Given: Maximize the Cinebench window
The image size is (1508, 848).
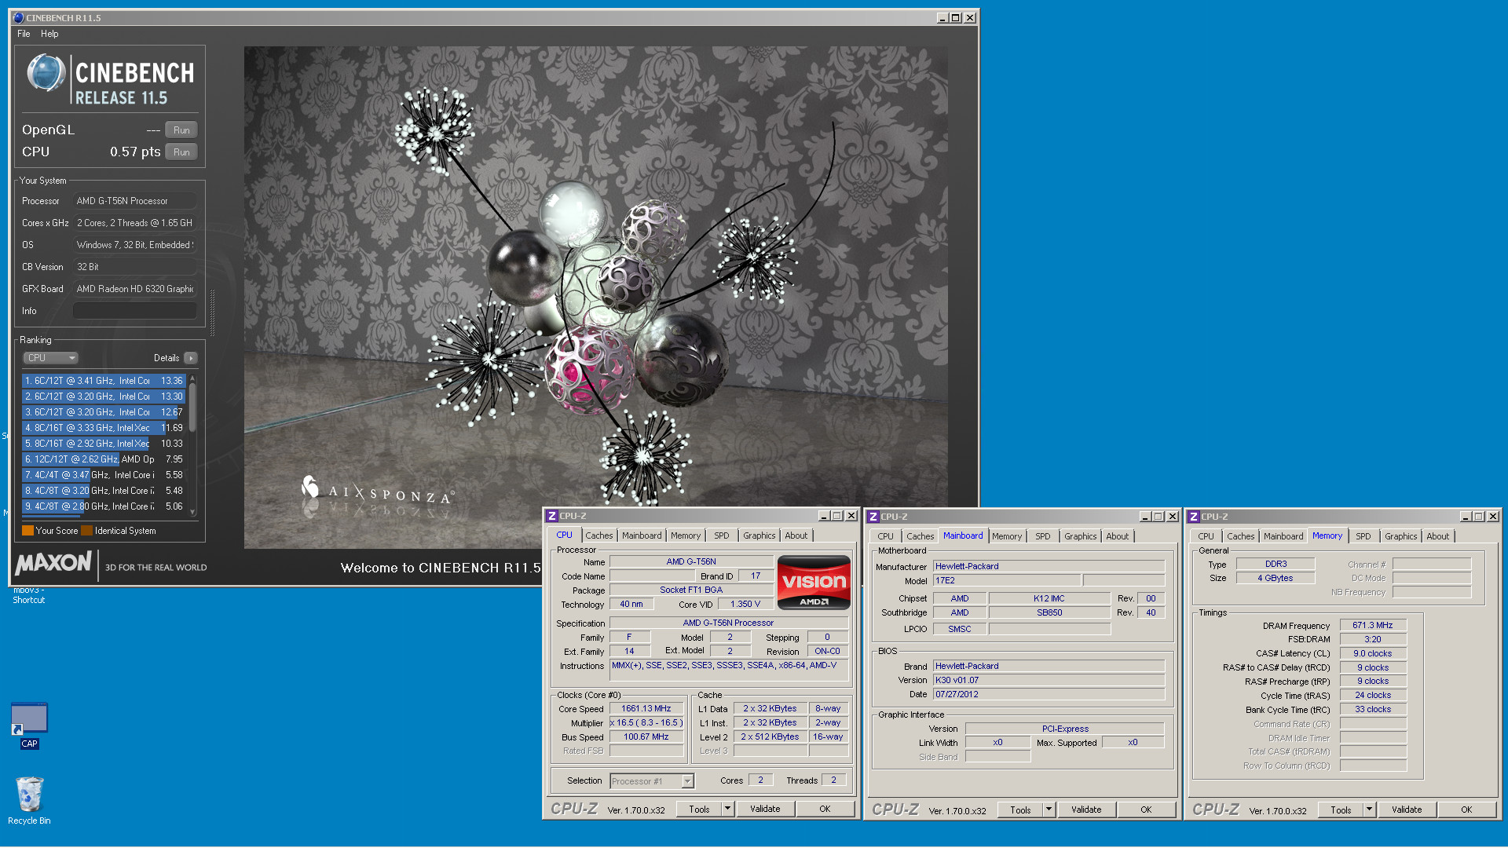Looking at the screenshot, I should [x=956, y=17].
